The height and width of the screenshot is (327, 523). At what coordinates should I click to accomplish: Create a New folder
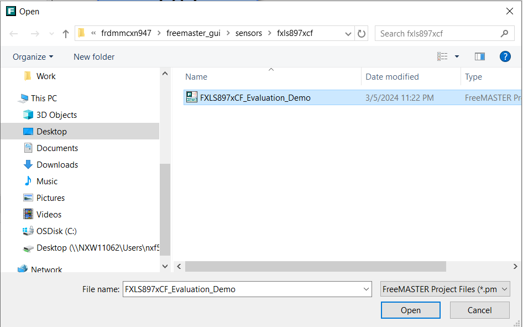pos(94,57)
